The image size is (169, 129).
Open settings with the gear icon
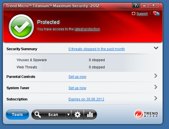pyautogui.click(x=78, y=115)
